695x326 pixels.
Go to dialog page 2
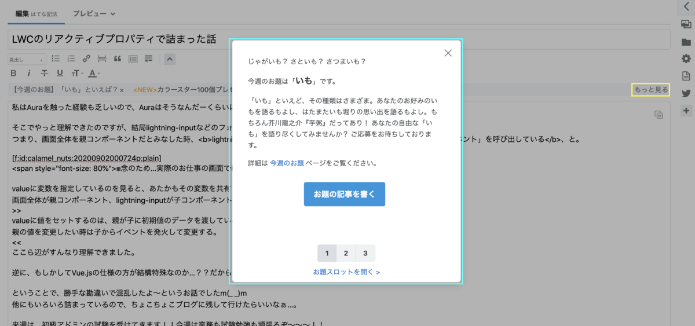pos(346,253)
